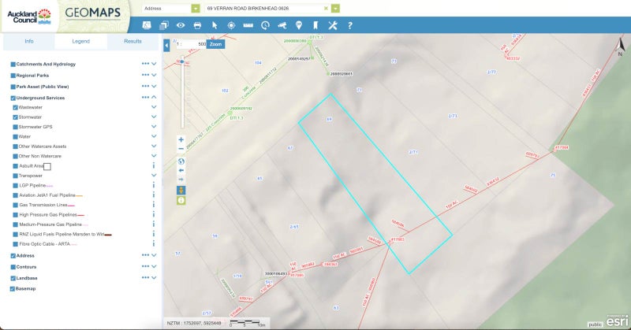
Task: Enable the Regional Parks layer checkbox
Action: click(x=13, y=75)
